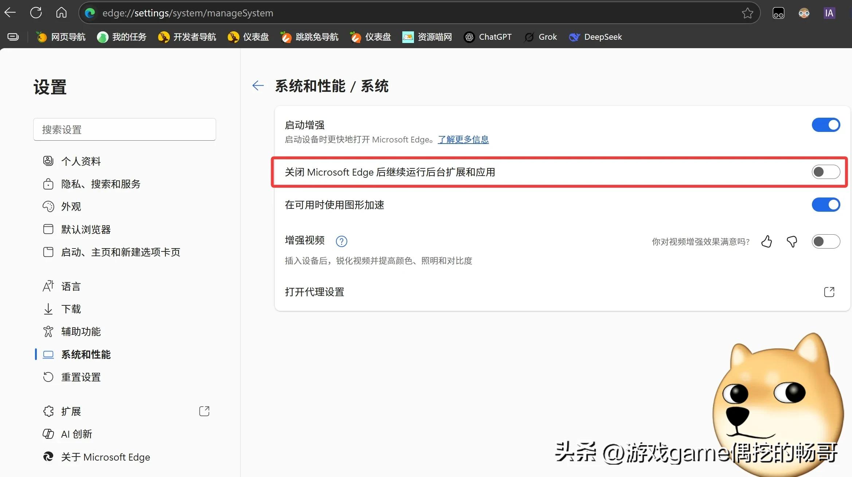Click the 搜索设置 search field
The image size is (852, 477).
[125, 129]
